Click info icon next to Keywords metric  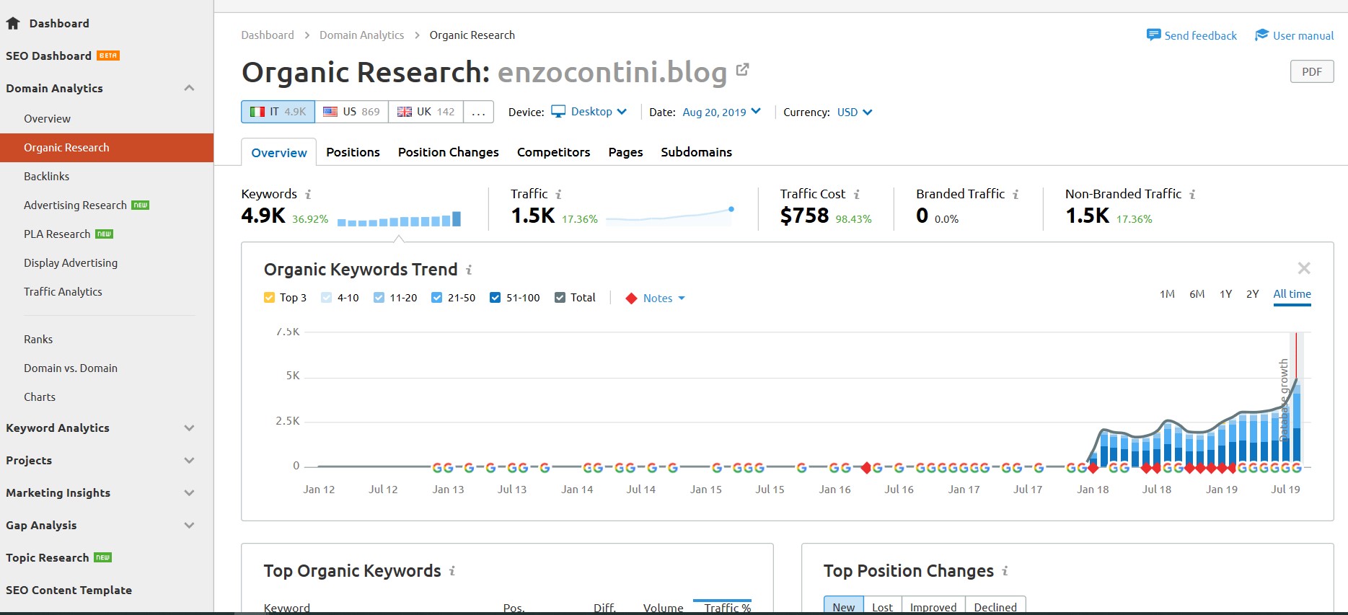pyautogui.click(x=308, y=195)
